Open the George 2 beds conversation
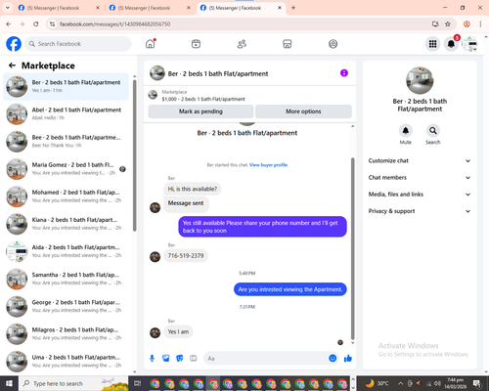Viewport: 489px width, 391px height. (67, 306)
